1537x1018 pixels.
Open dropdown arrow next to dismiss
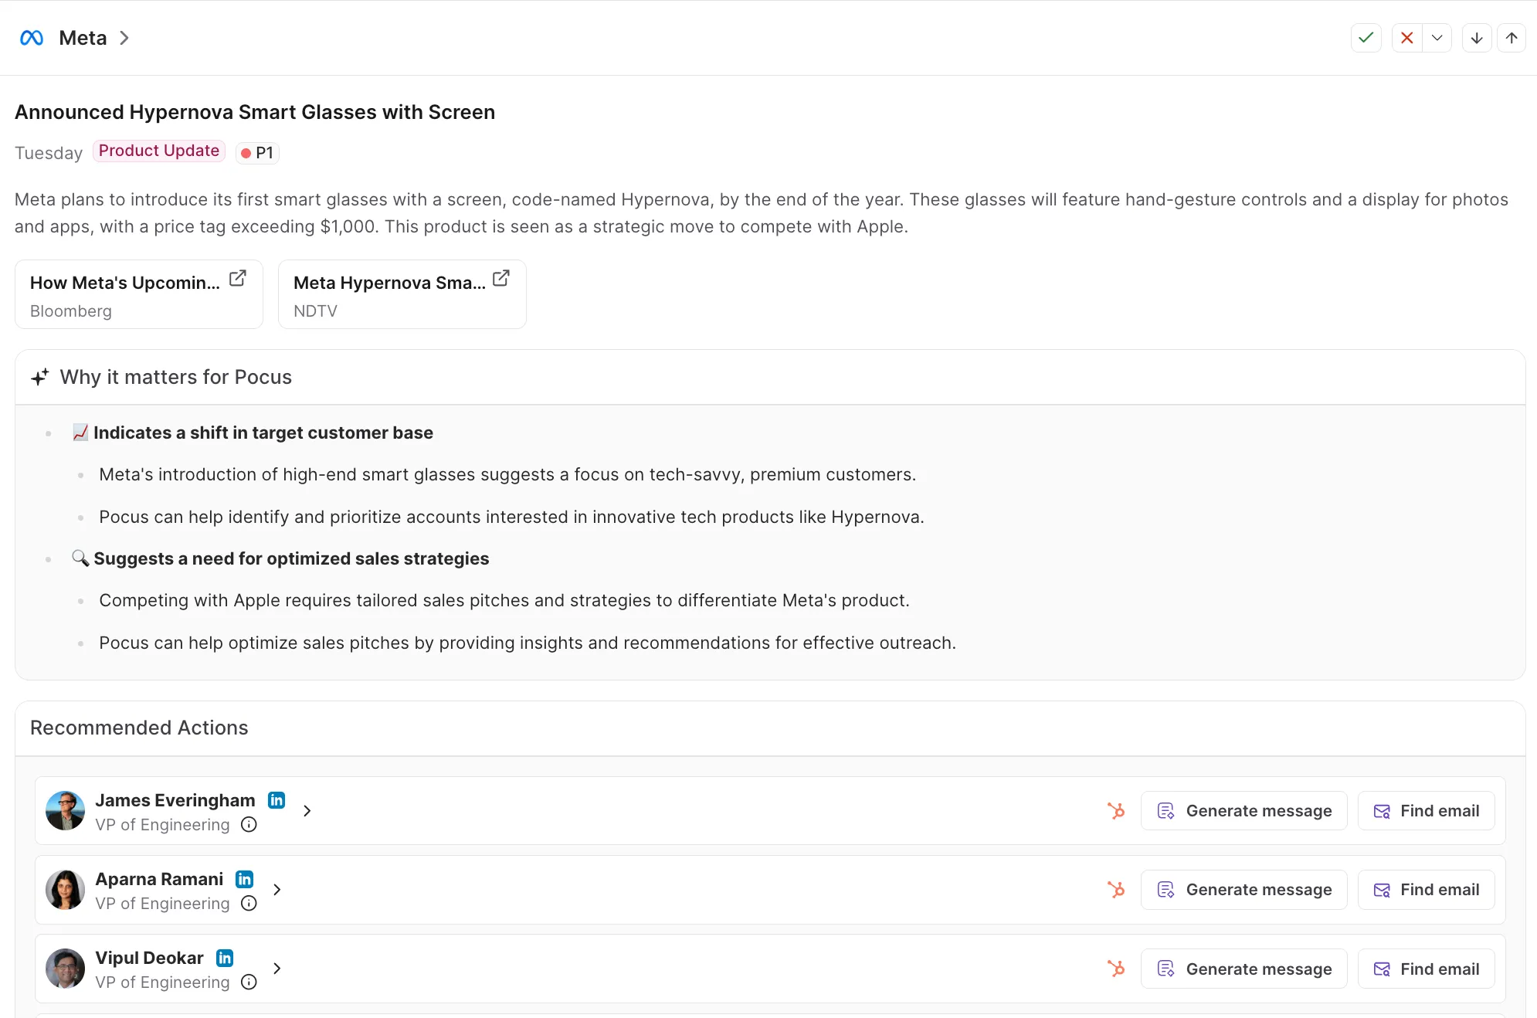[1437, 38]
